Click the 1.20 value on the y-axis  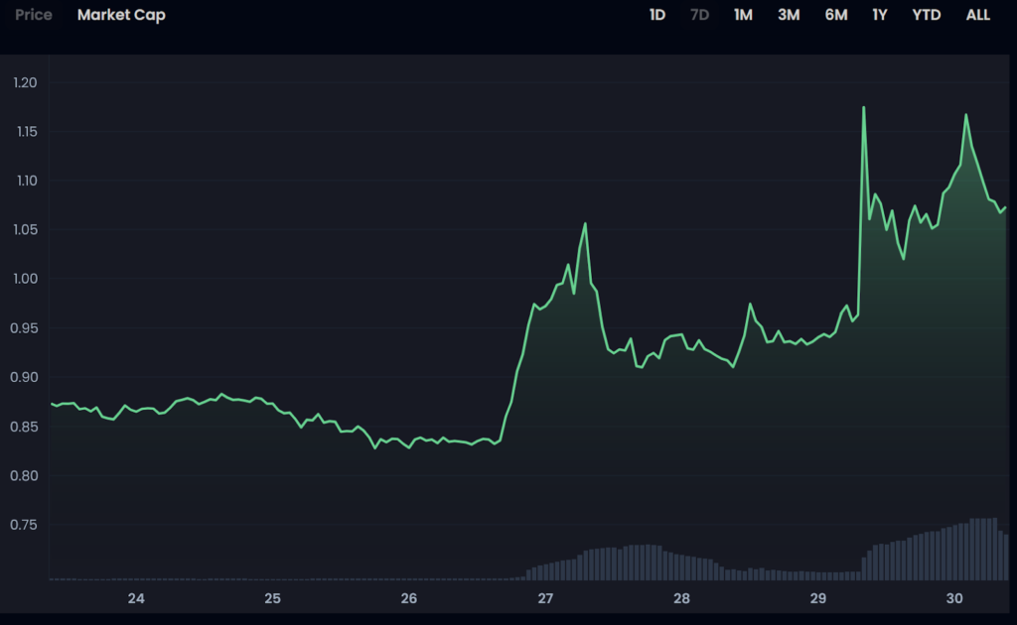(x=25, y=82)
